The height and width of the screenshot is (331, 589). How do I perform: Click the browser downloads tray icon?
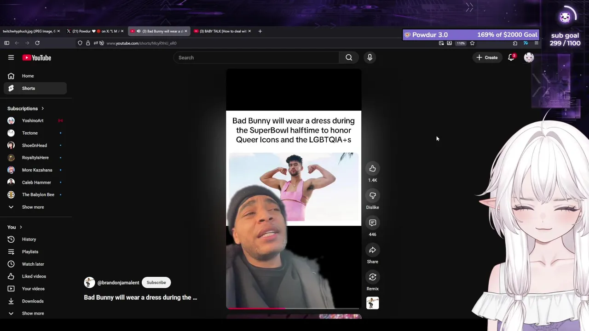pyautogui.click(x=449, y=43)
